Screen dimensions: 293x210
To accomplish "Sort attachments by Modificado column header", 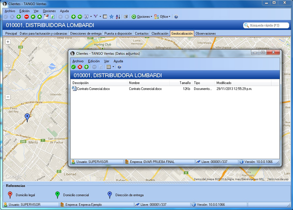I will point(243,83).
